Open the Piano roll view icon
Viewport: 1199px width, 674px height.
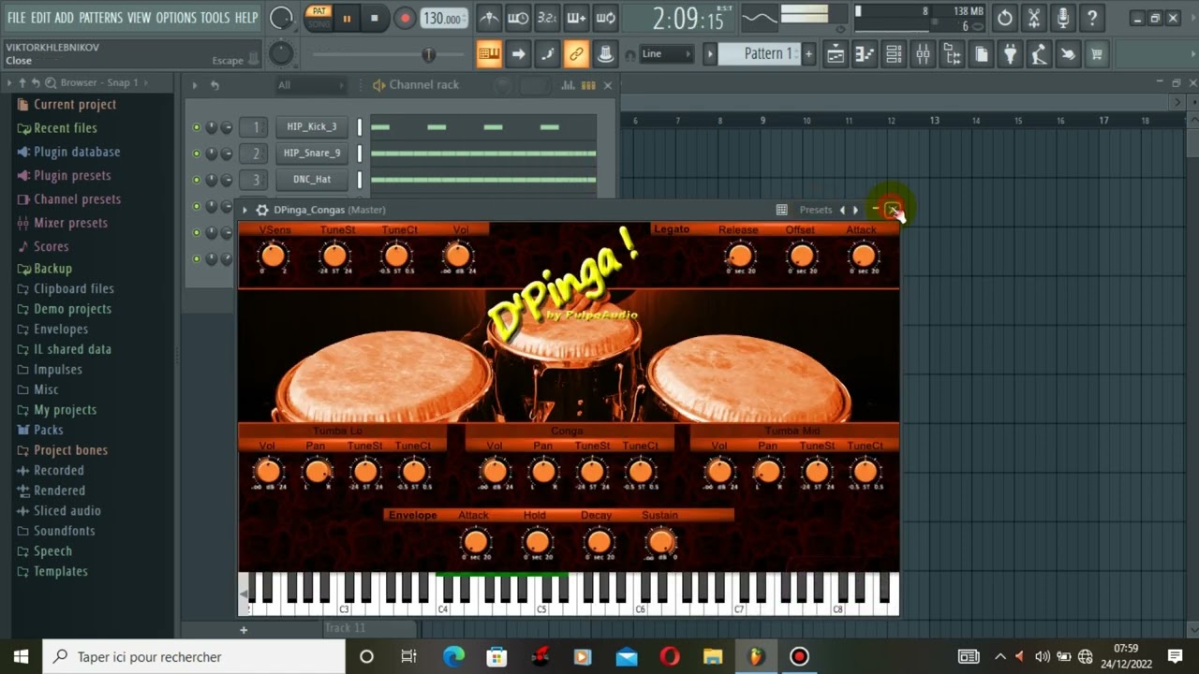[865, 54]
